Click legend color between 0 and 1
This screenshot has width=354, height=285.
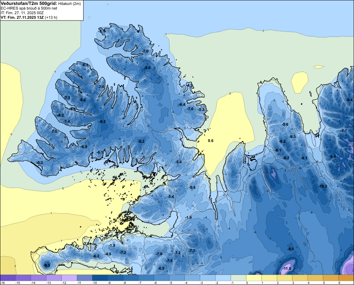pyautogui.click(x=254, y=278)
